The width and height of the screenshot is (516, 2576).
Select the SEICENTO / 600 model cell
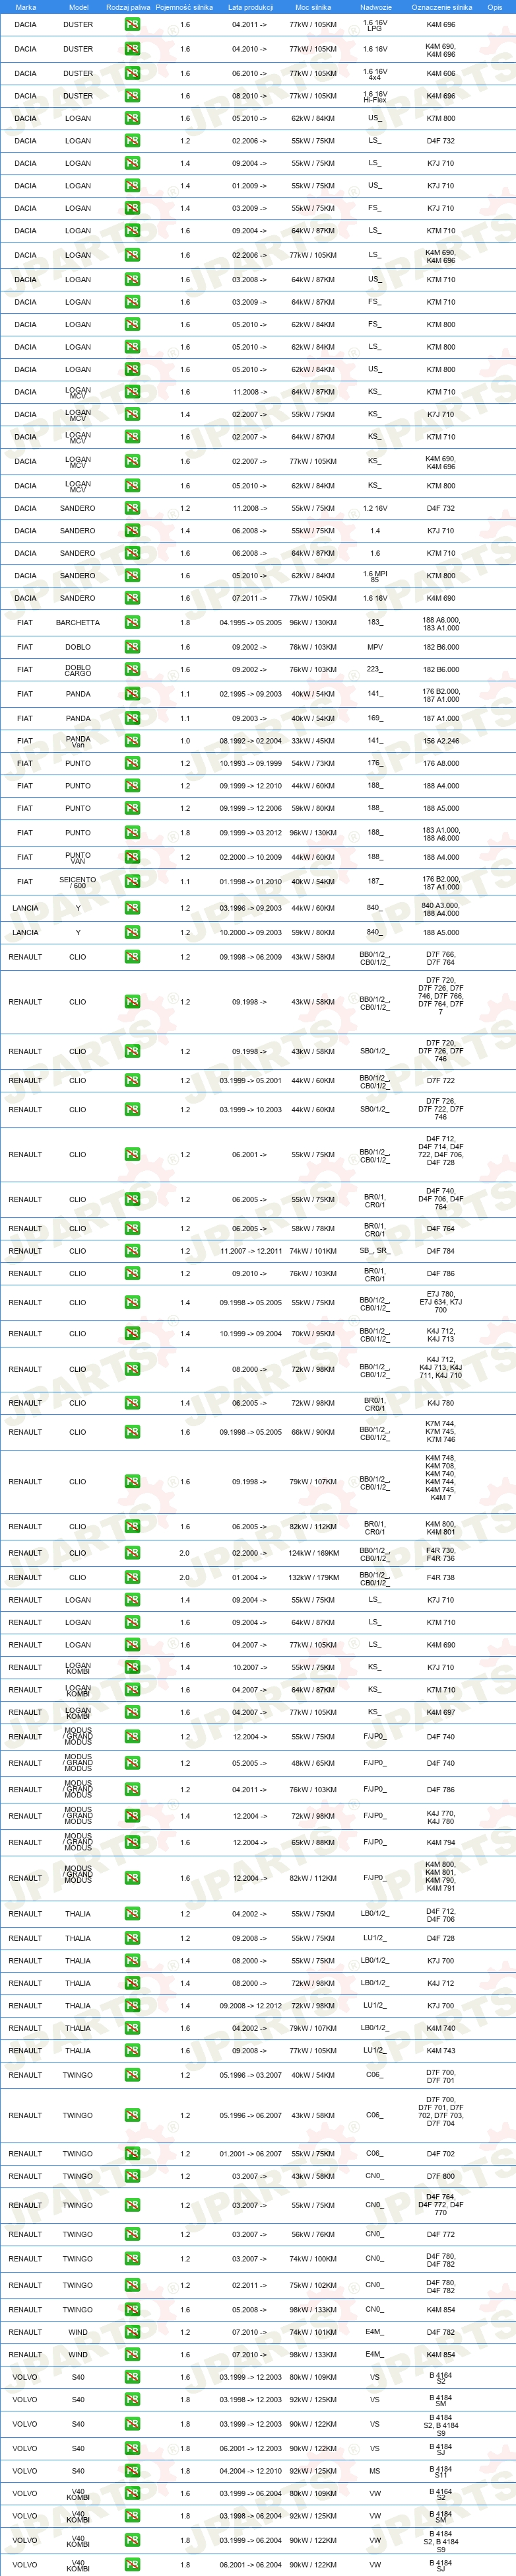[78, 882]
